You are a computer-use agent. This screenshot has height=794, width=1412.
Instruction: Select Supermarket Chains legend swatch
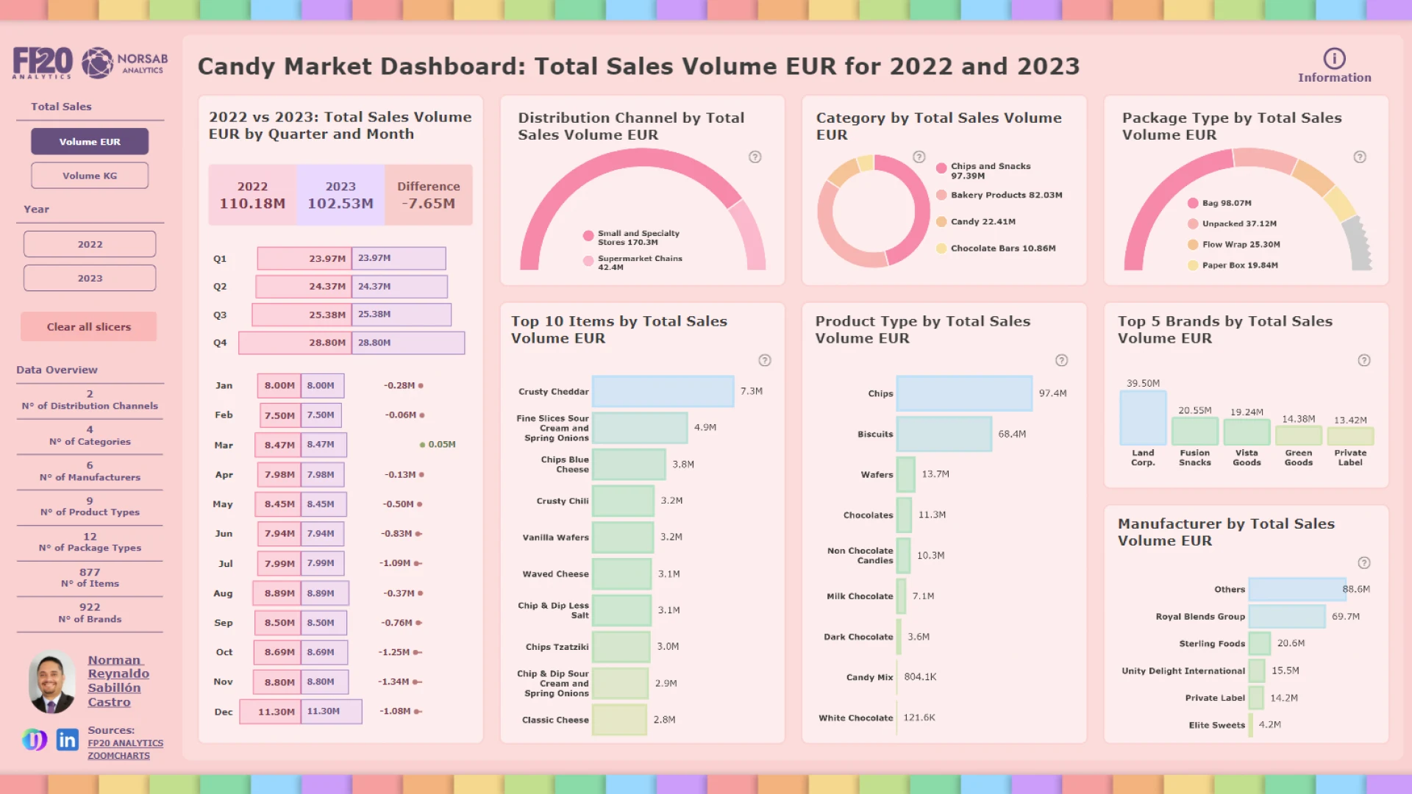588,261
